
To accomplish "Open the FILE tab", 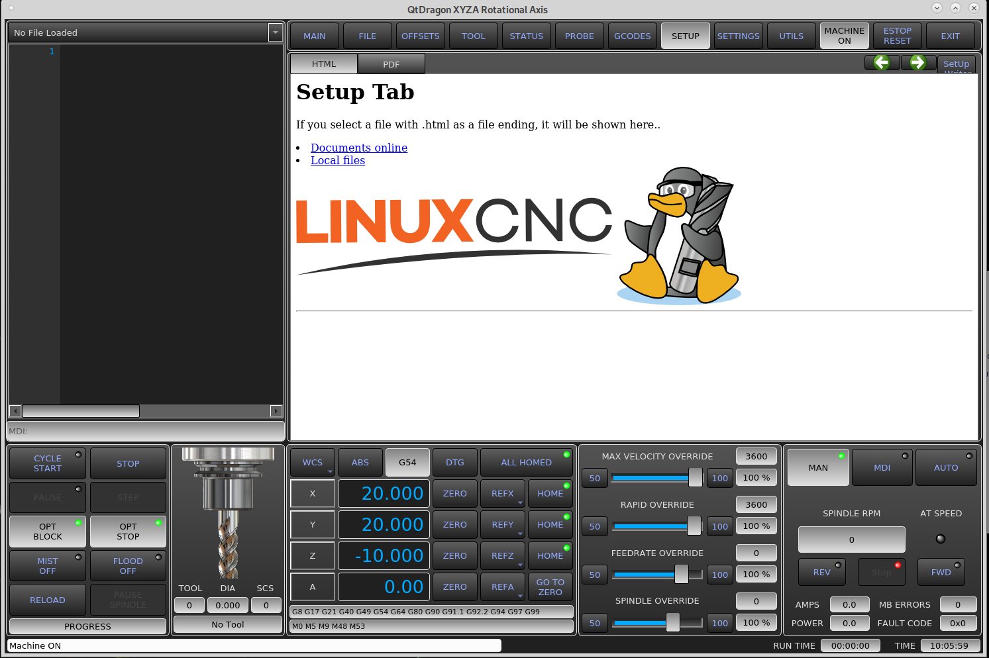I will pos(368,36).
